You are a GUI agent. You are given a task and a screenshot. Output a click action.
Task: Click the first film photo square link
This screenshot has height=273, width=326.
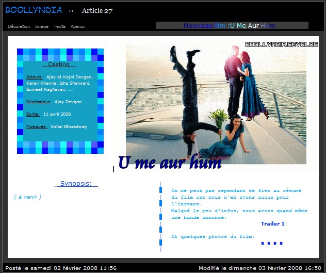click(x=263, y=243)
